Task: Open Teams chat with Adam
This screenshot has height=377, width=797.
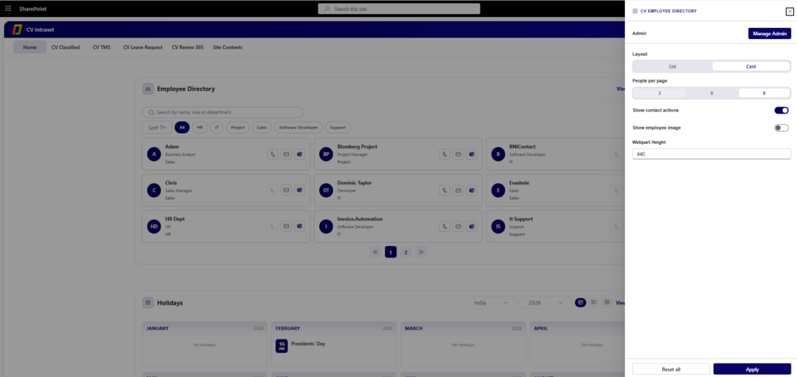Action: coord(300,154)
